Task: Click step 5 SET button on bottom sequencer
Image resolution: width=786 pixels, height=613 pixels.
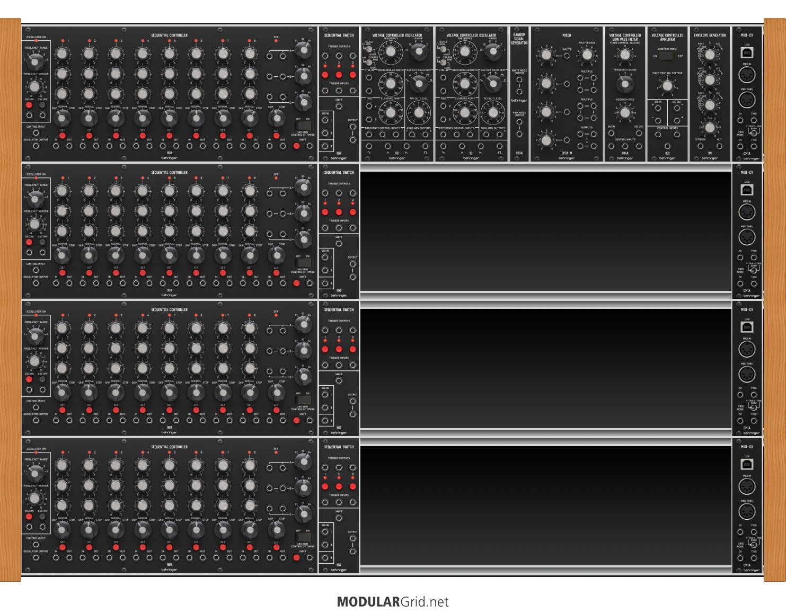Action: pos(170,548)
